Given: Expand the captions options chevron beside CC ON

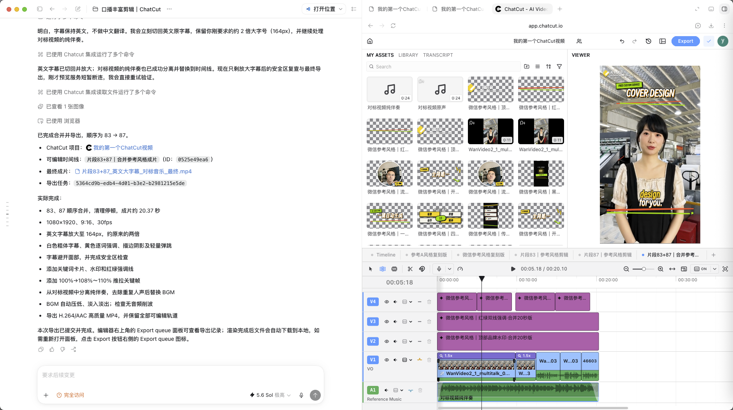Looking at the screenshot, I should coord(715,269).
